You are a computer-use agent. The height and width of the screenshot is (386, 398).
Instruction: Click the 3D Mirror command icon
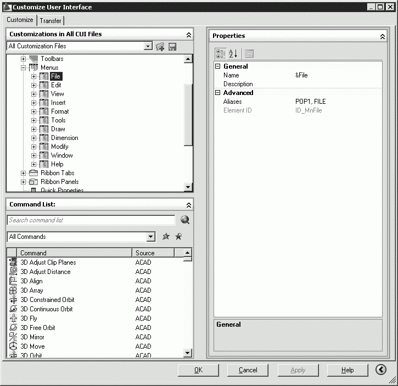click(x=14, y=337)
